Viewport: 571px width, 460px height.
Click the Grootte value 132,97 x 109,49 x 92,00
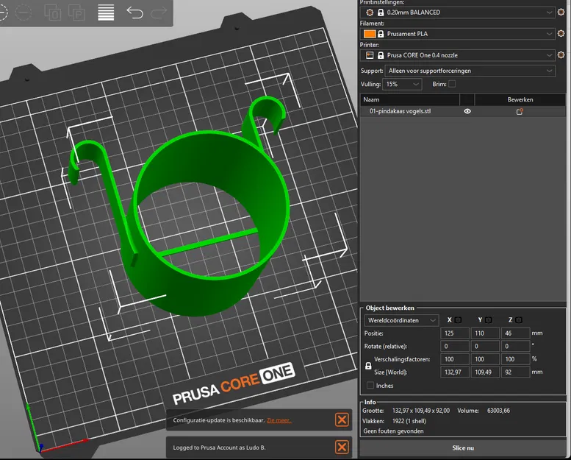(420, 411)
